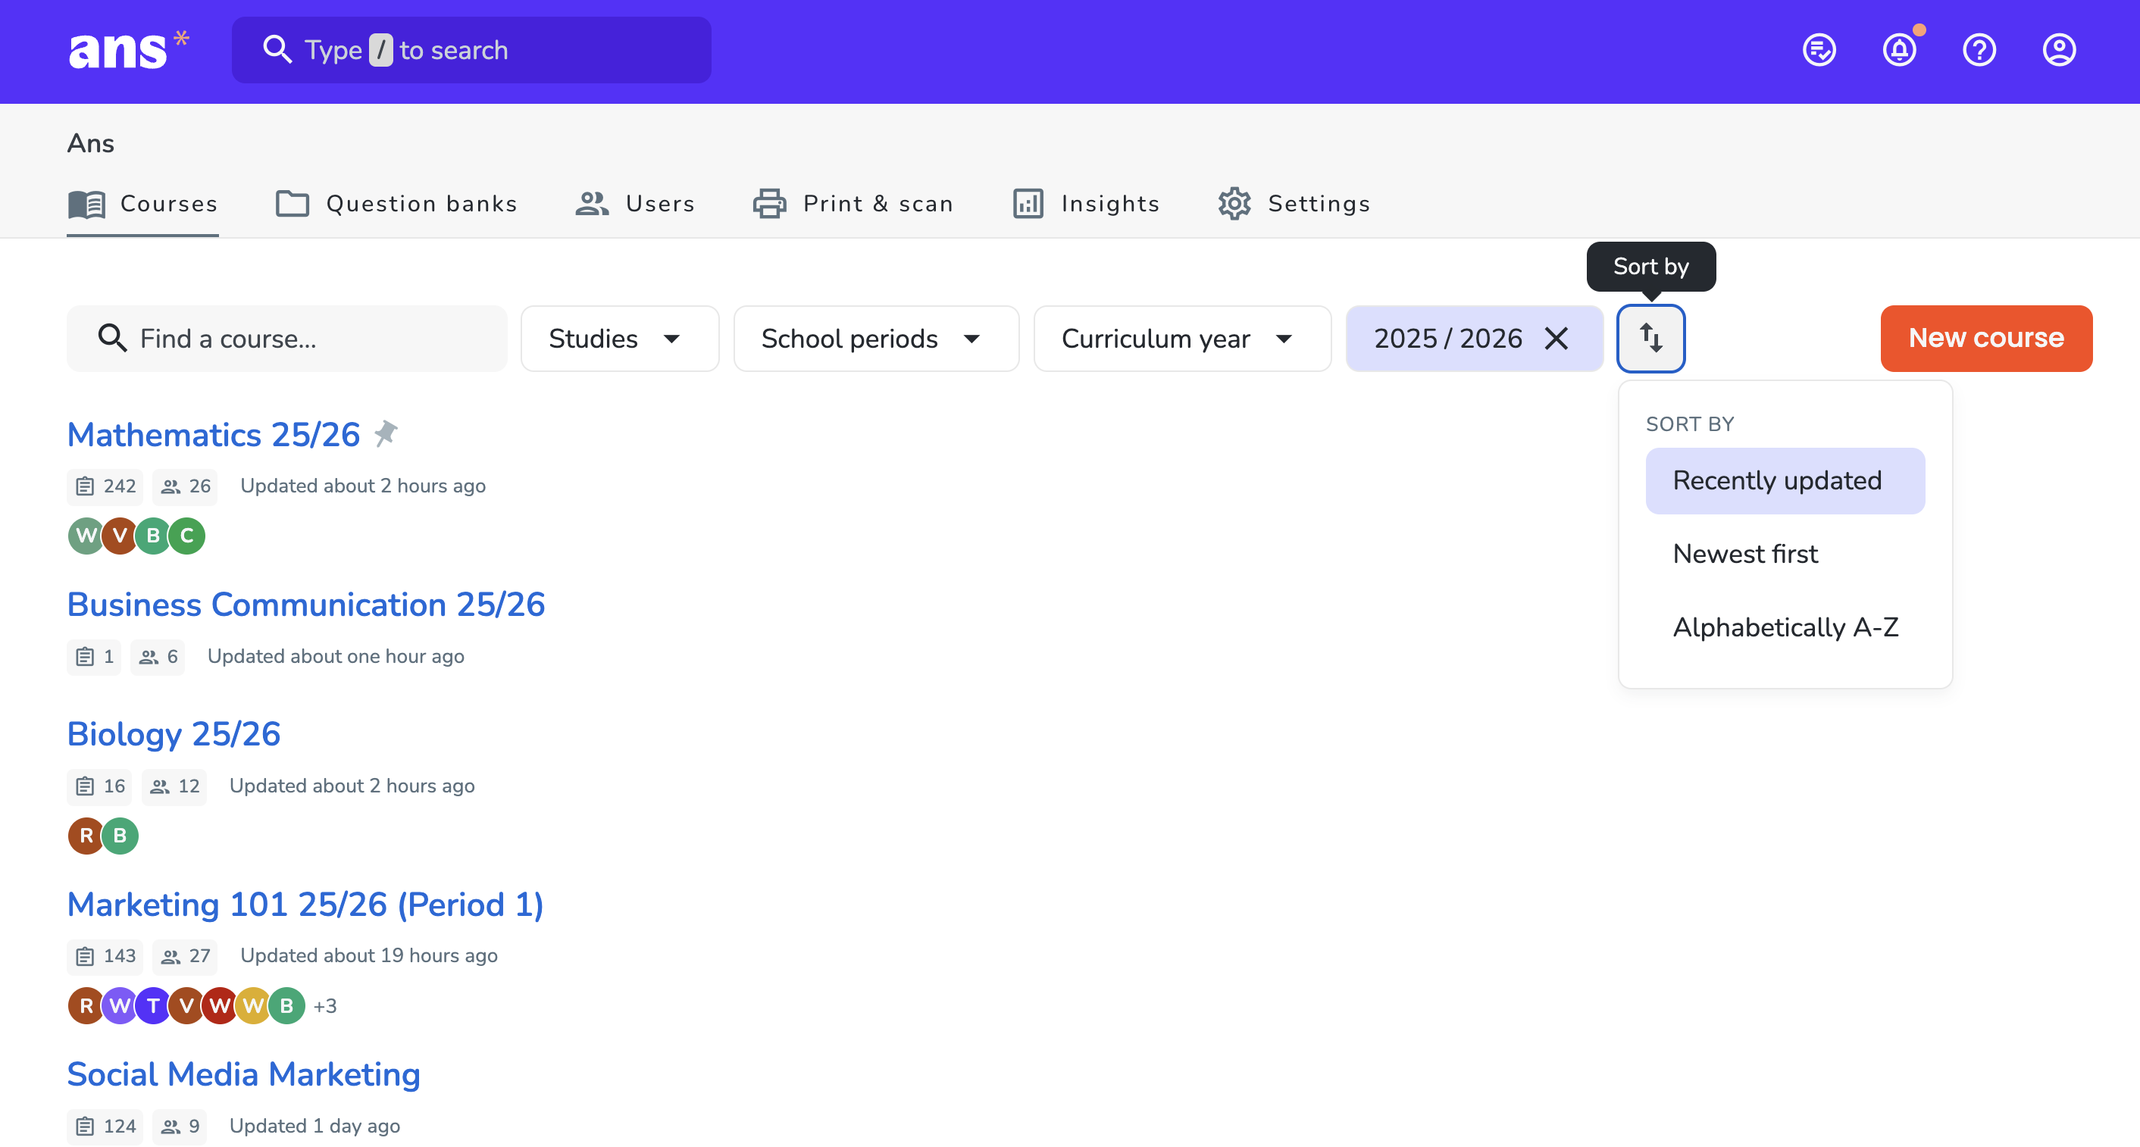Click the magnifier icon in Find a course field

(112, 338)
